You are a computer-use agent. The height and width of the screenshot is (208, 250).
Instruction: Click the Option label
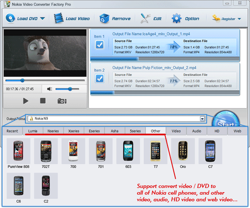(192, 19)
